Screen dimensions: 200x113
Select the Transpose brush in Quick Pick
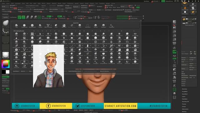[111, 26]
